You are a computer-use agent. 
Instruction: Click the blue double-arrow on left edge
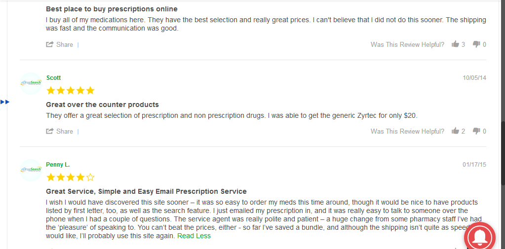click(x=5, y=102)
